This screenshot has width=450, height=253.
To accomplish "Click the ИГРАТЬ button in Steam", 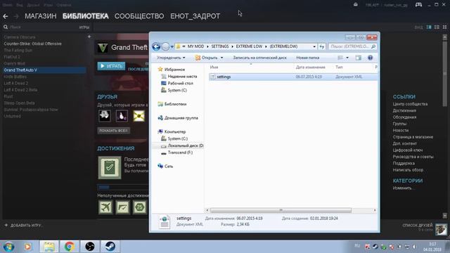I will 111,66.
